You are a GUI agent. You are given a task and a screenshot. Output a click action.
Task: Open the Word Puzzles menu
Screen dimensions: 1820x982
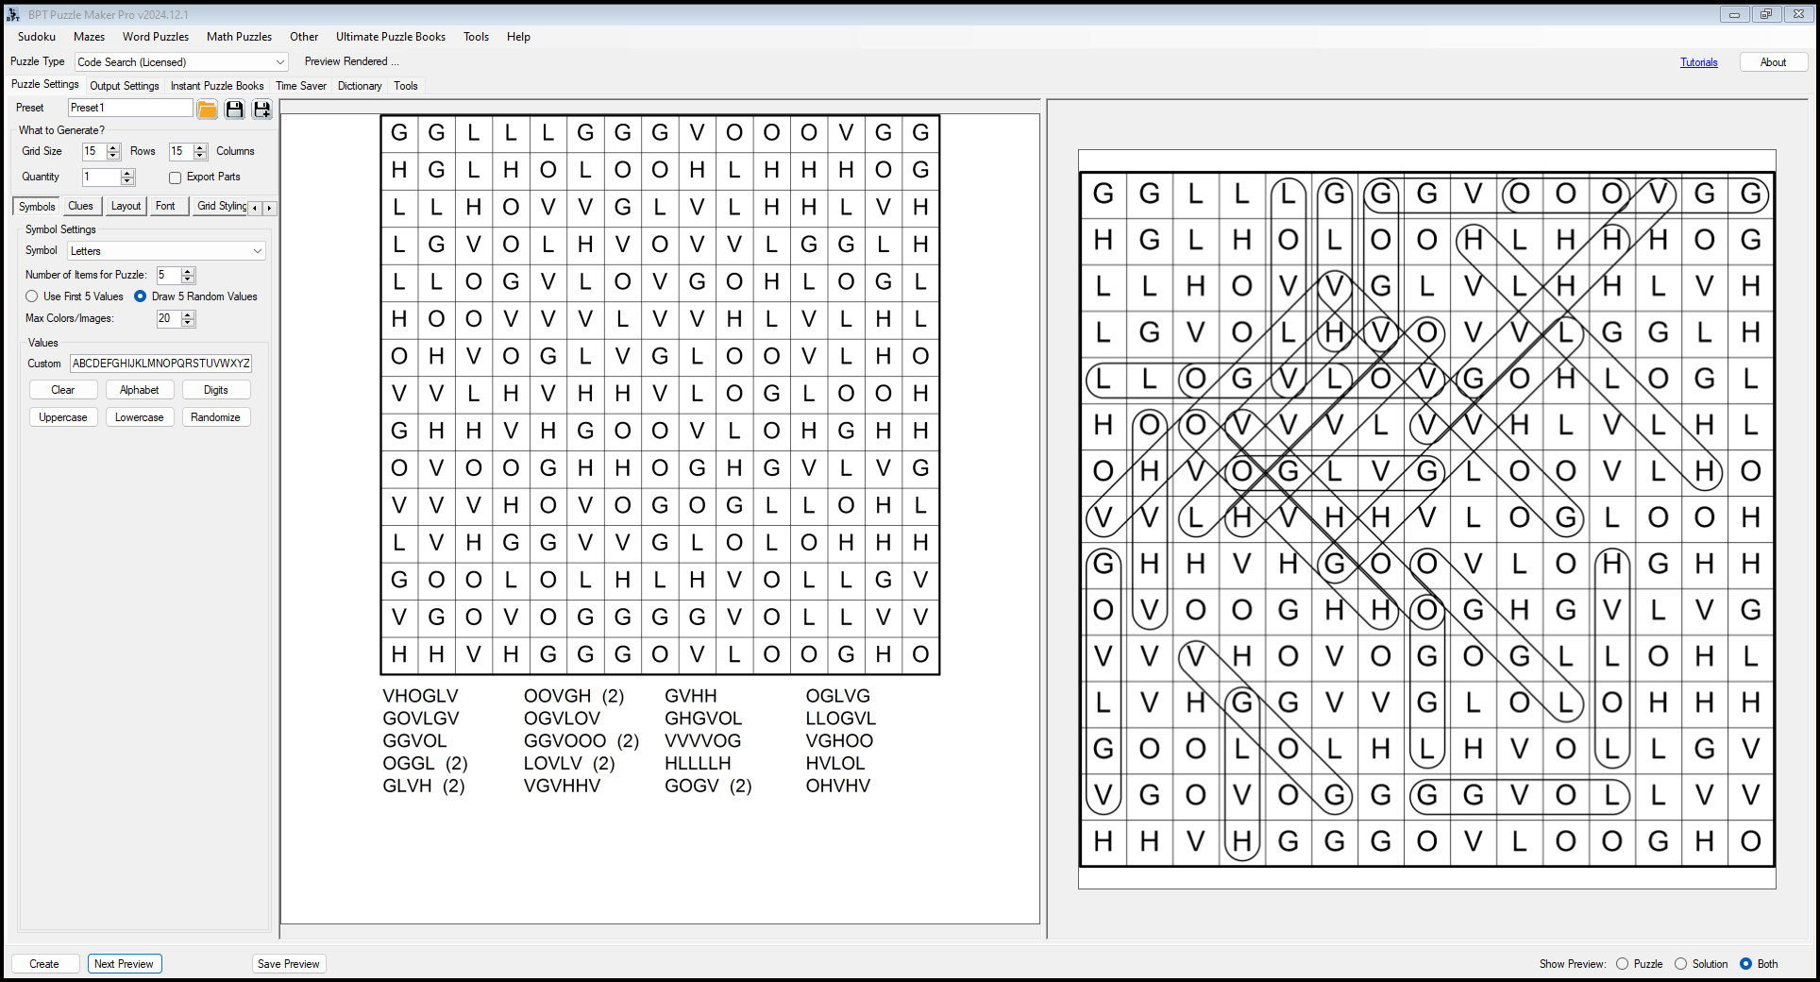point(155,37)
